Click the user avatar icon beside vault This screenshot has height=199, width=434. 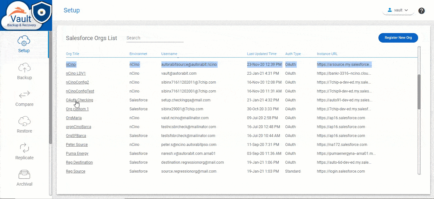[x=390, y=10]
